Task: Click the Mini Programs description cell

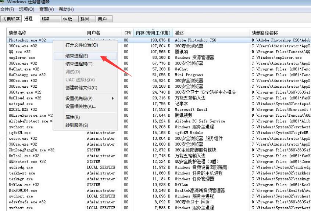Action: coord(189,75)
